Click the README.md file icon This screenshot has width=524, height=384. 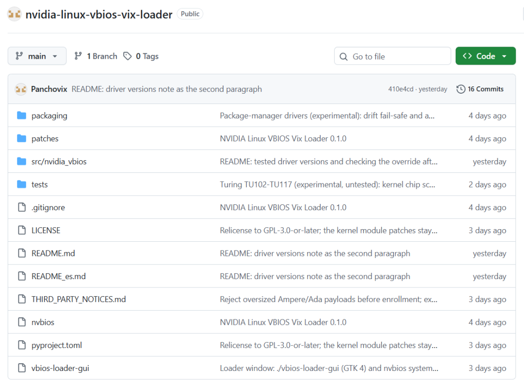click(22, 253)
